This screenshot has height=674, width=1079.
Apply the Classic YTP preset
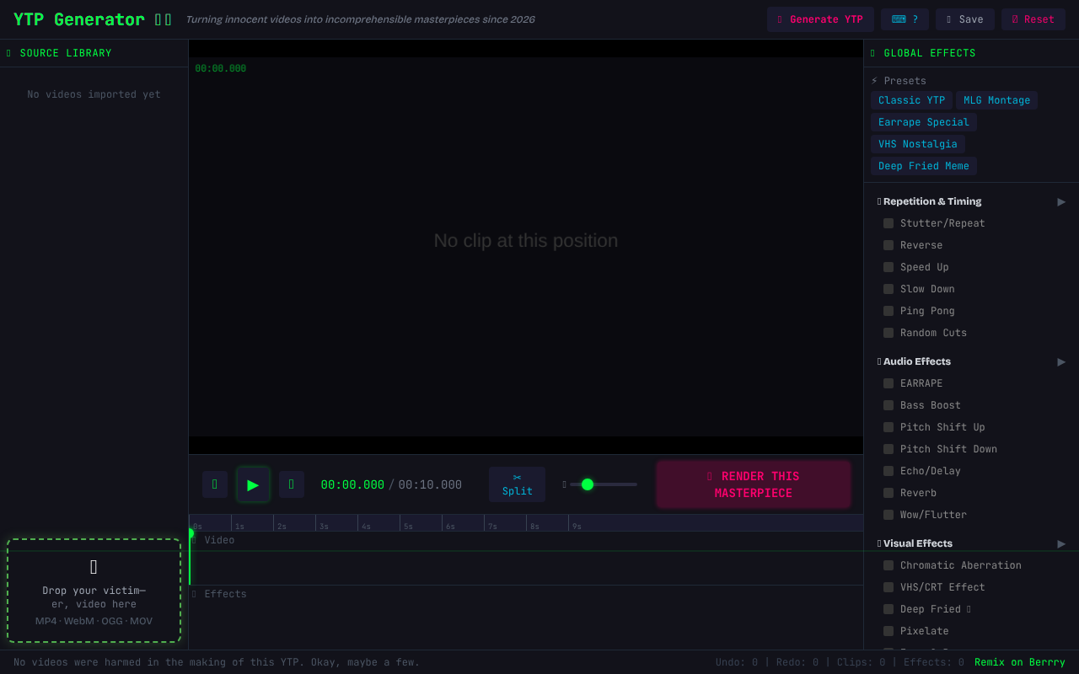pos(911,100)
